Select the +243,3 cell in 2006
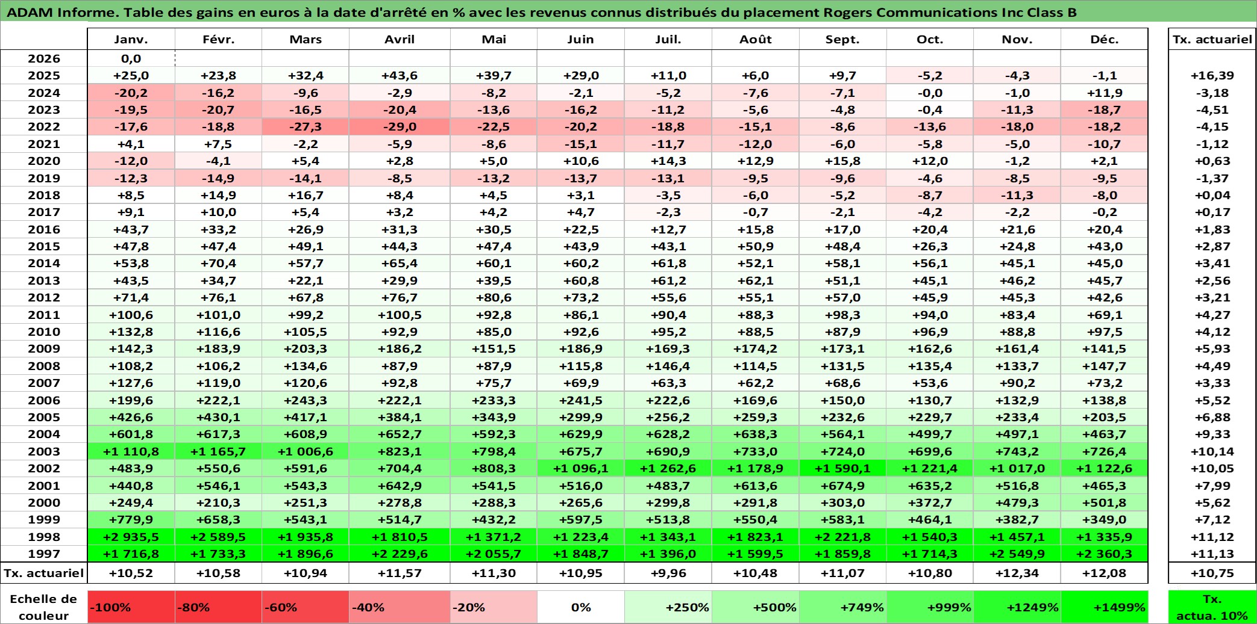1257x624 pixels. (x=306, y=400)
